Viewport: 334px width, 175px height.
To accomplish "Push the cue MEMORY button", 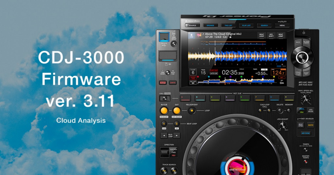I will [x=289, y=111].
